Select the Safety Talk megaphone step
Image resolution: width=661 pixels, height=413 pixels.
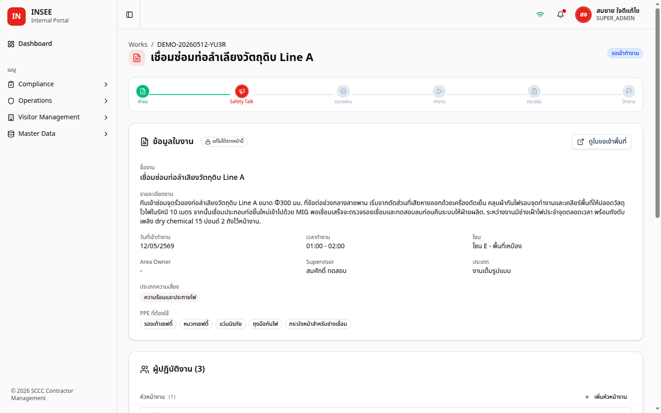[241, 91]
